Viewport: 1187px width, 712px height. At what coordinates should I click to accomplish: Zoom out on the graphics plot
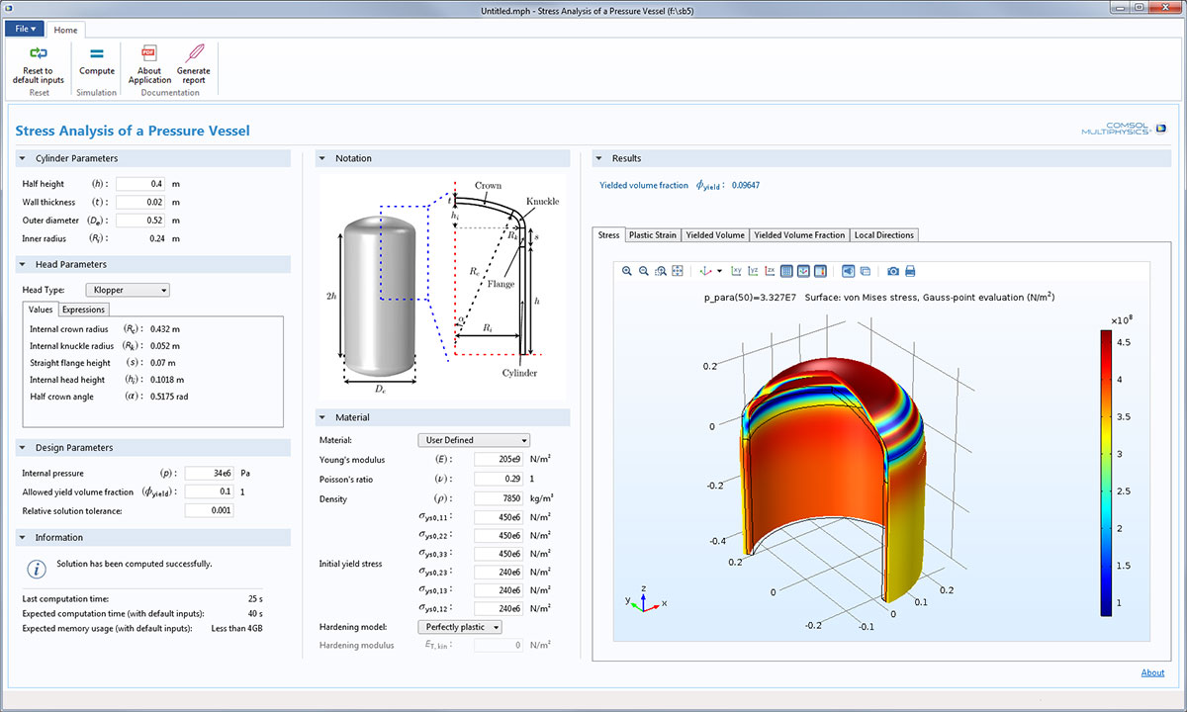pyautogui.click(x=644, y=271)
